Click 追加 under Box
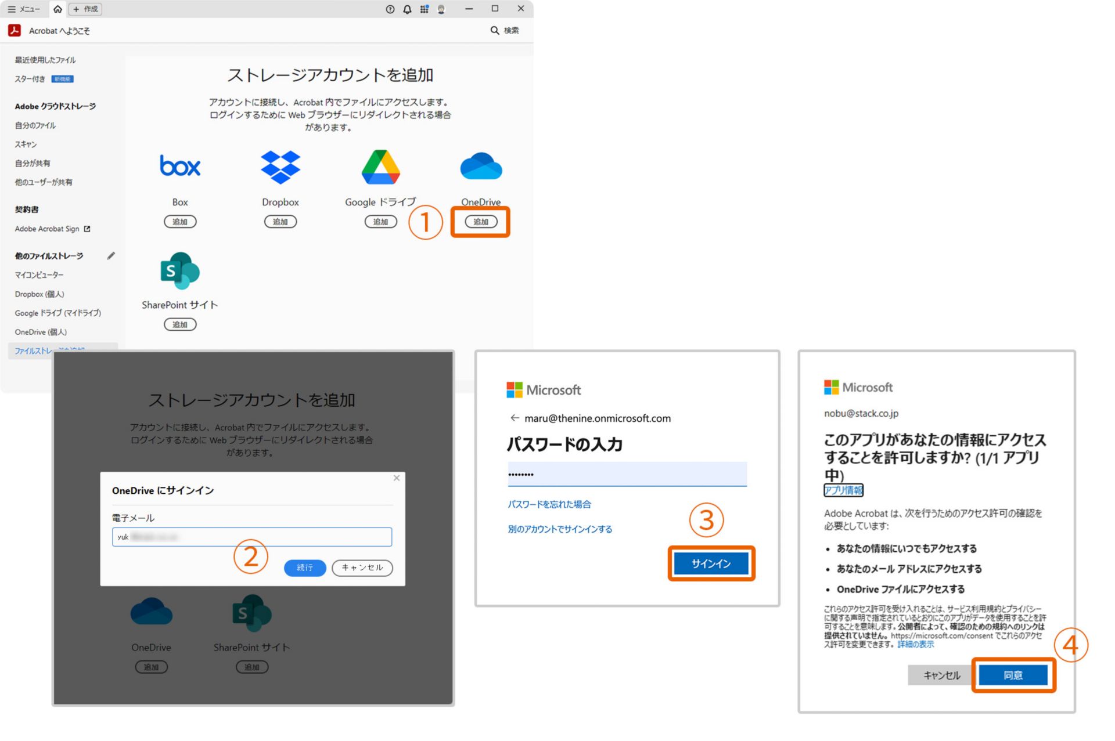The height and width of the screenshot is (741, 1115). pos(180,222)
